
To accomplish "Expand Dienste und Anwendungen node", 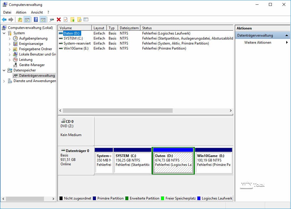I will tap(4, 81).
